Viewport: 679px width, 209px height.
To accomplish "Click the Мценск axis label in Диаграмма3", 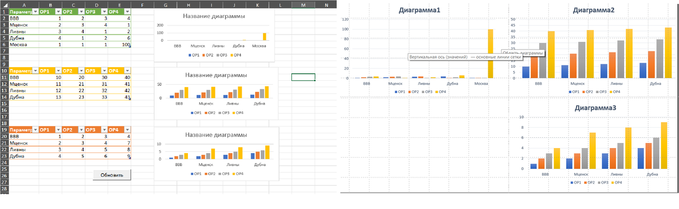I will (581, 175).
